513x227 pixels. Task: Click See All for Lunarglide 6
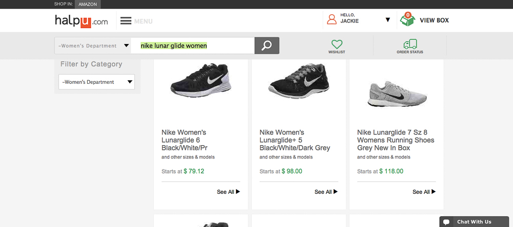pyautogui.click(x=228, y=192)
